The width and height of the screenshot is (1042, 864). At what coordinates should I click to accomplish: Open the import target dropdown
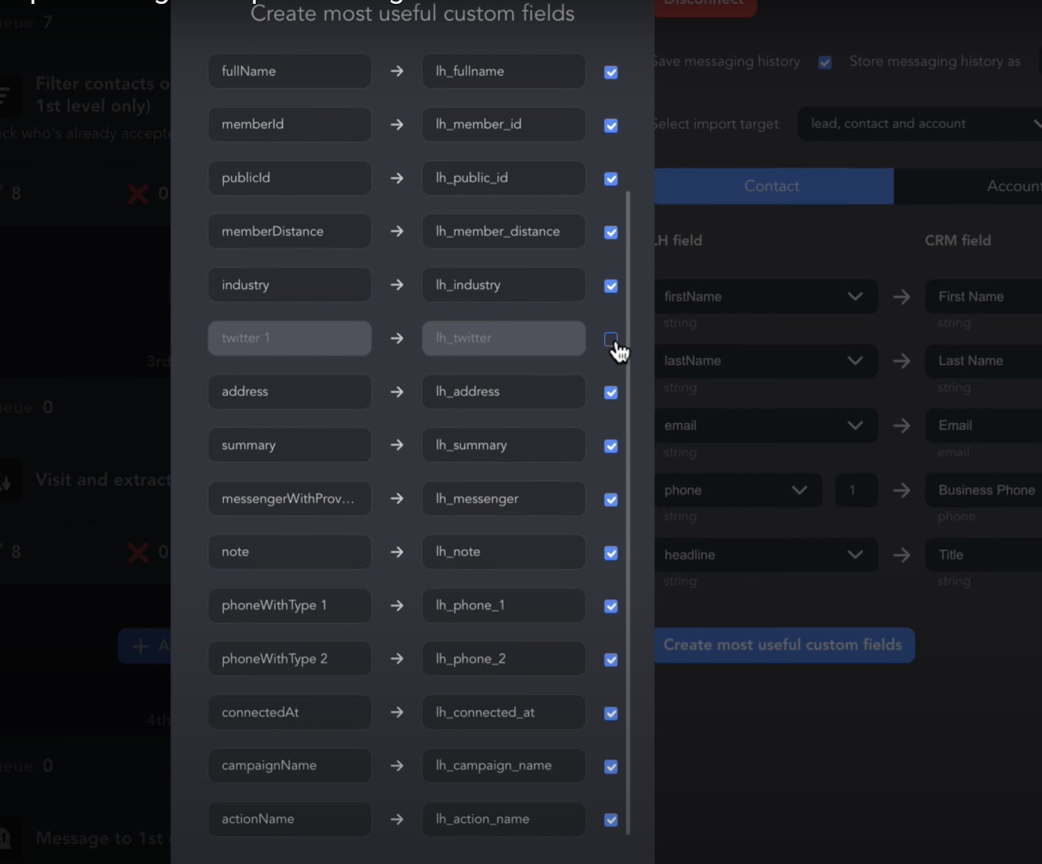[x=918, y=124]
